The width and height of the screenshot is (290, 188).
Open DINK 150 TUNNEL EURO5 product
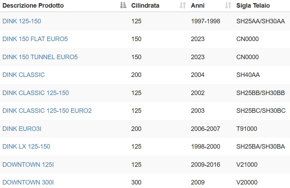40,57
